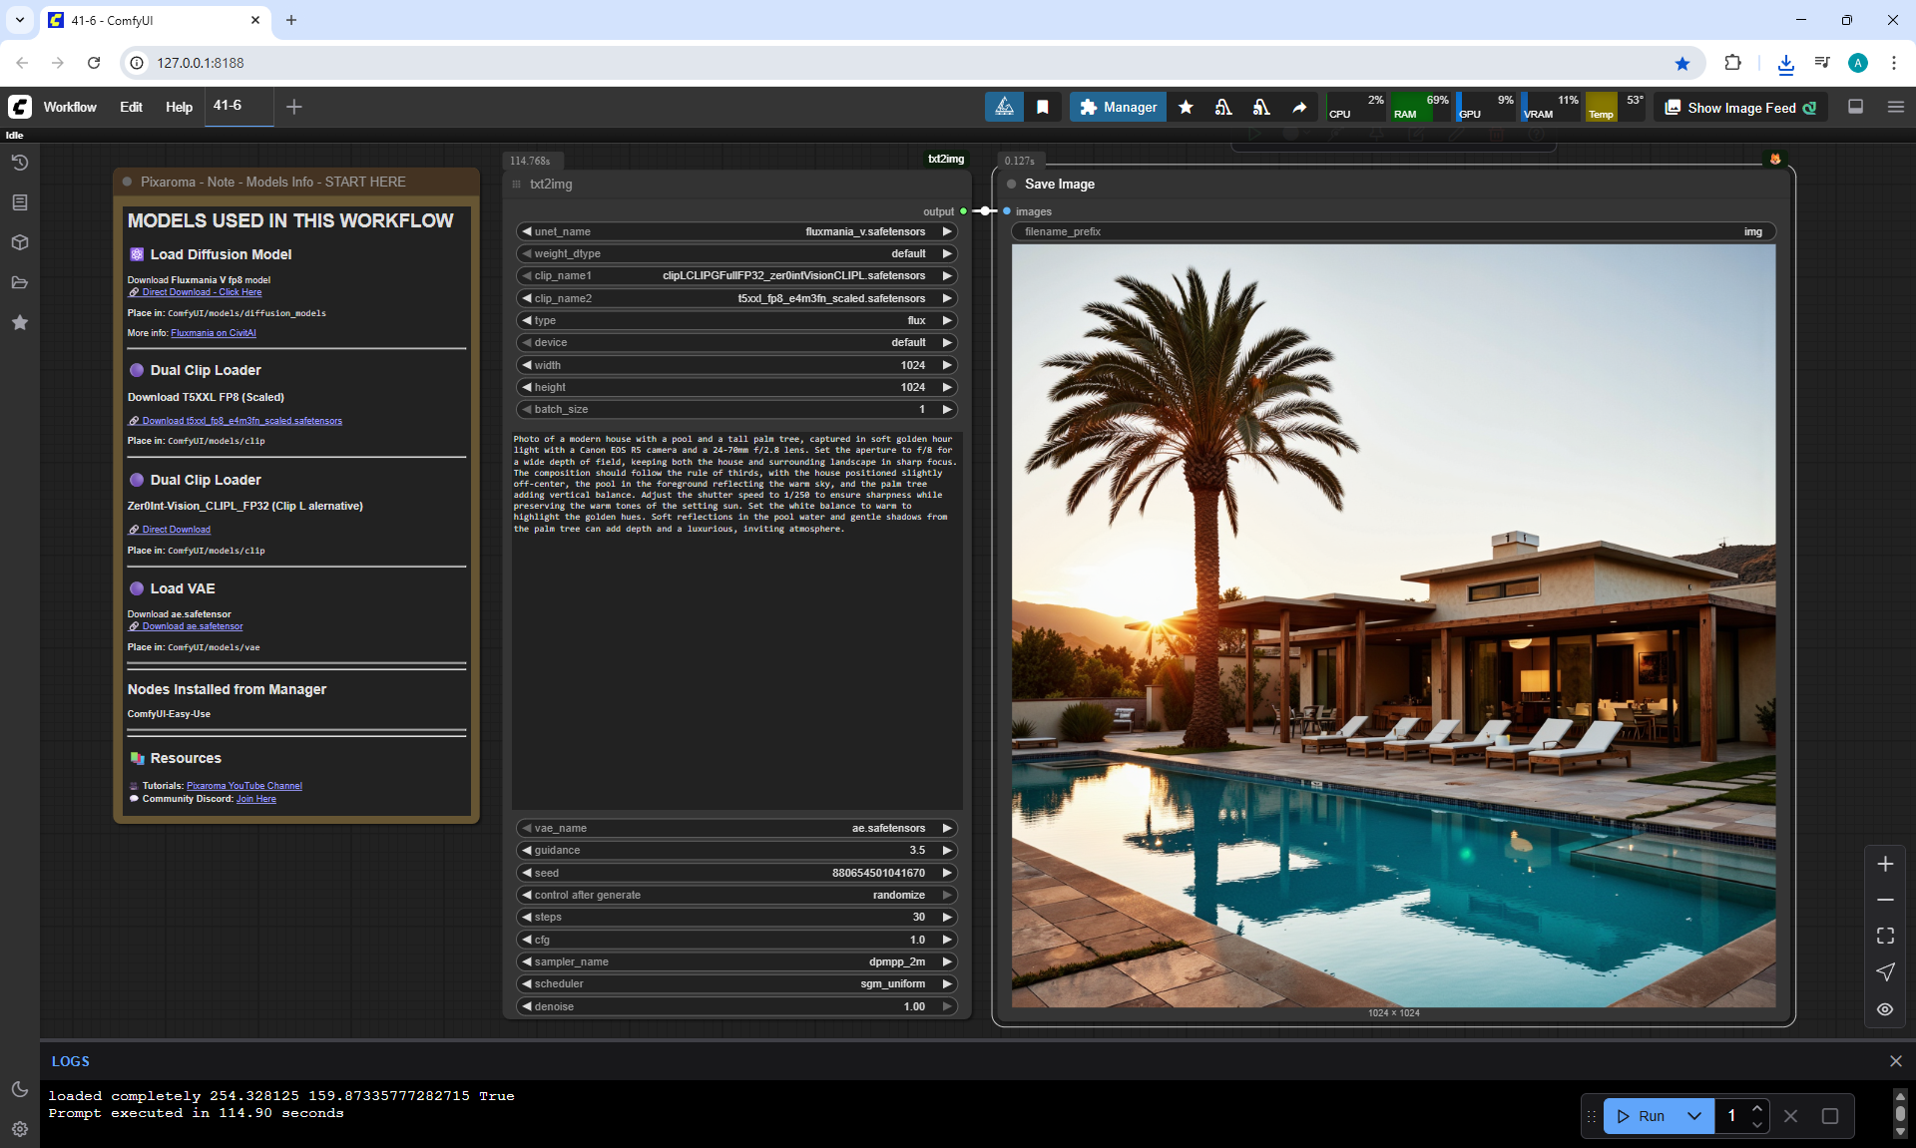Click the share arrow icon near Manager
This screenshot has width=1916, height=1148.
1299,107
